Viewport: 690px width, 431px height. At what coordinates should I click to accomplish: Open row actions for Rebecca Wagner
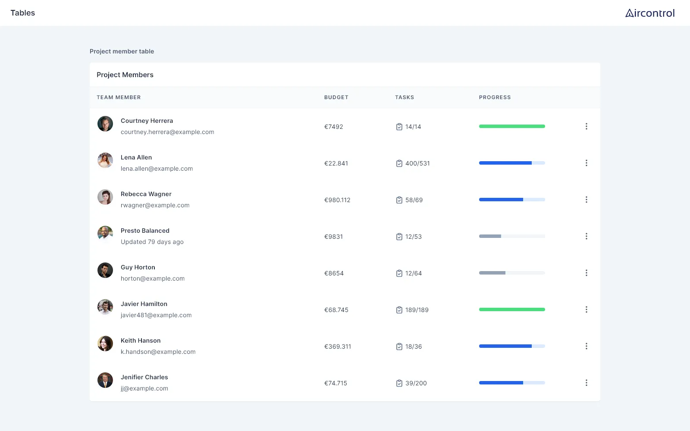pos(586,200)
